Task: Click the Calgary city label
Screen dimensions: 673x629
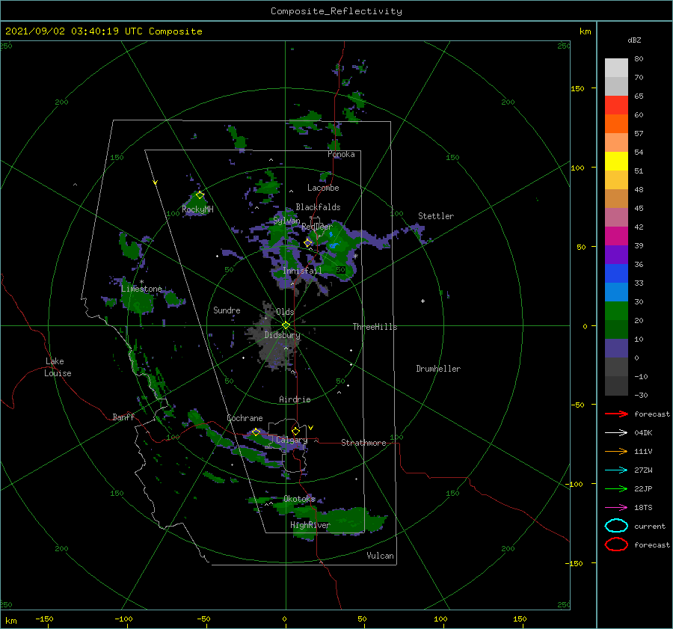Action: click(292, 440)
